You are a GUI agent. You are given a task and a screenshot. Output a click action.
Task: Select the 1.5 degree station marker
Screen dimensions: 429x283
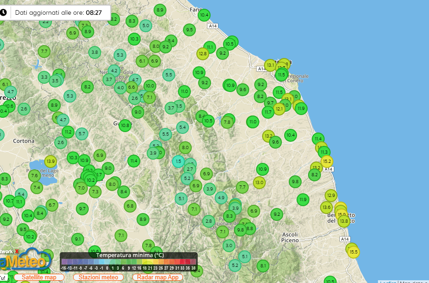coord(178,162)
